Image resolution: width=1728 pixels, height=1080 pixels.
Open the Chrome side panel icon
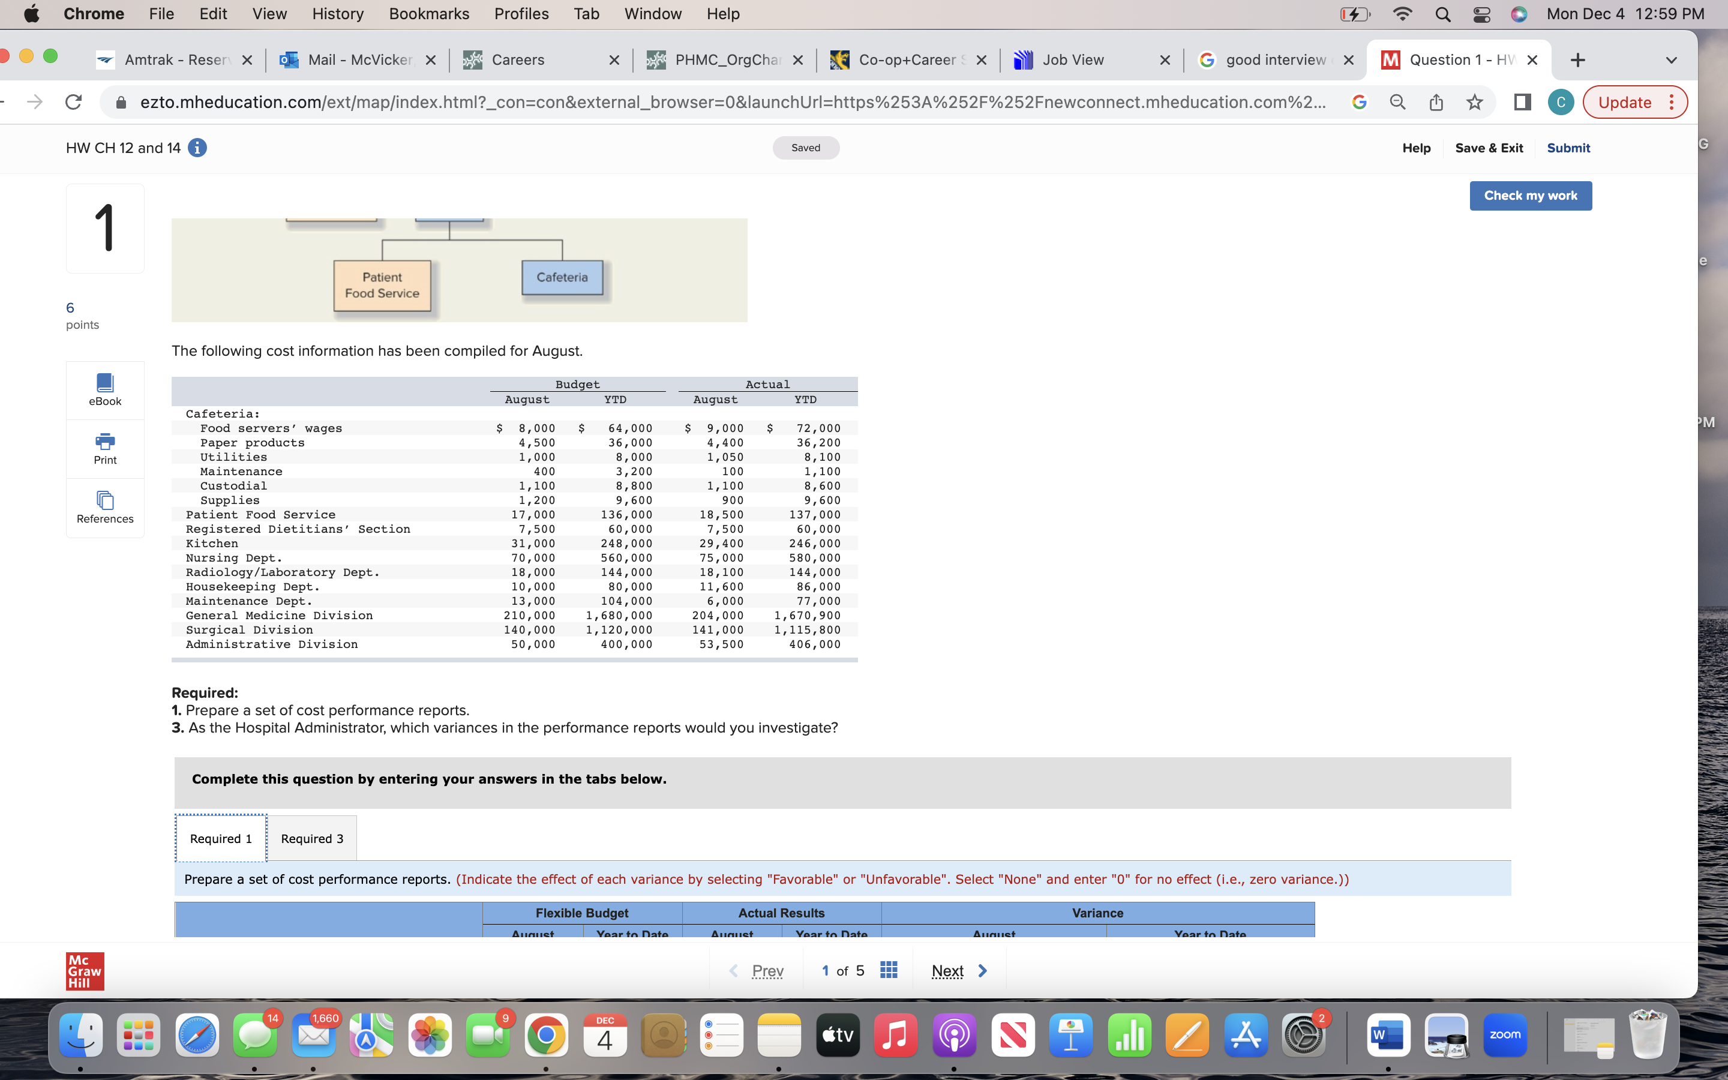pyautogui.click(x=1522, y=102)
